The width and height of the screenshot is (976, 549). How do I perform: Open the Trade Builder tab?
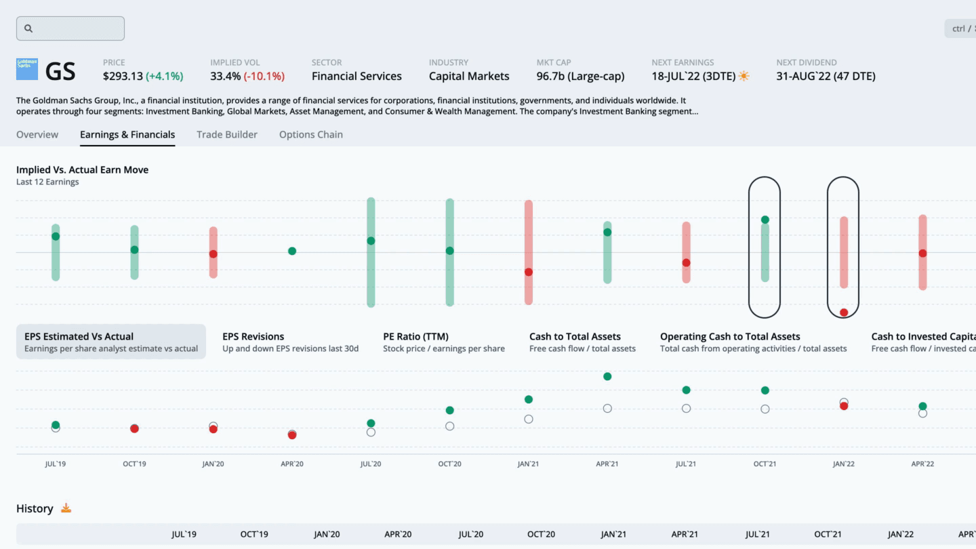pos(227,134)
